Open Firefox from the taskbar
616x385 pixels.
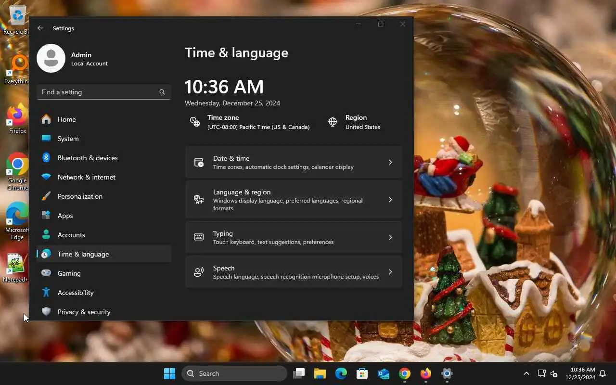click(426, 373)
